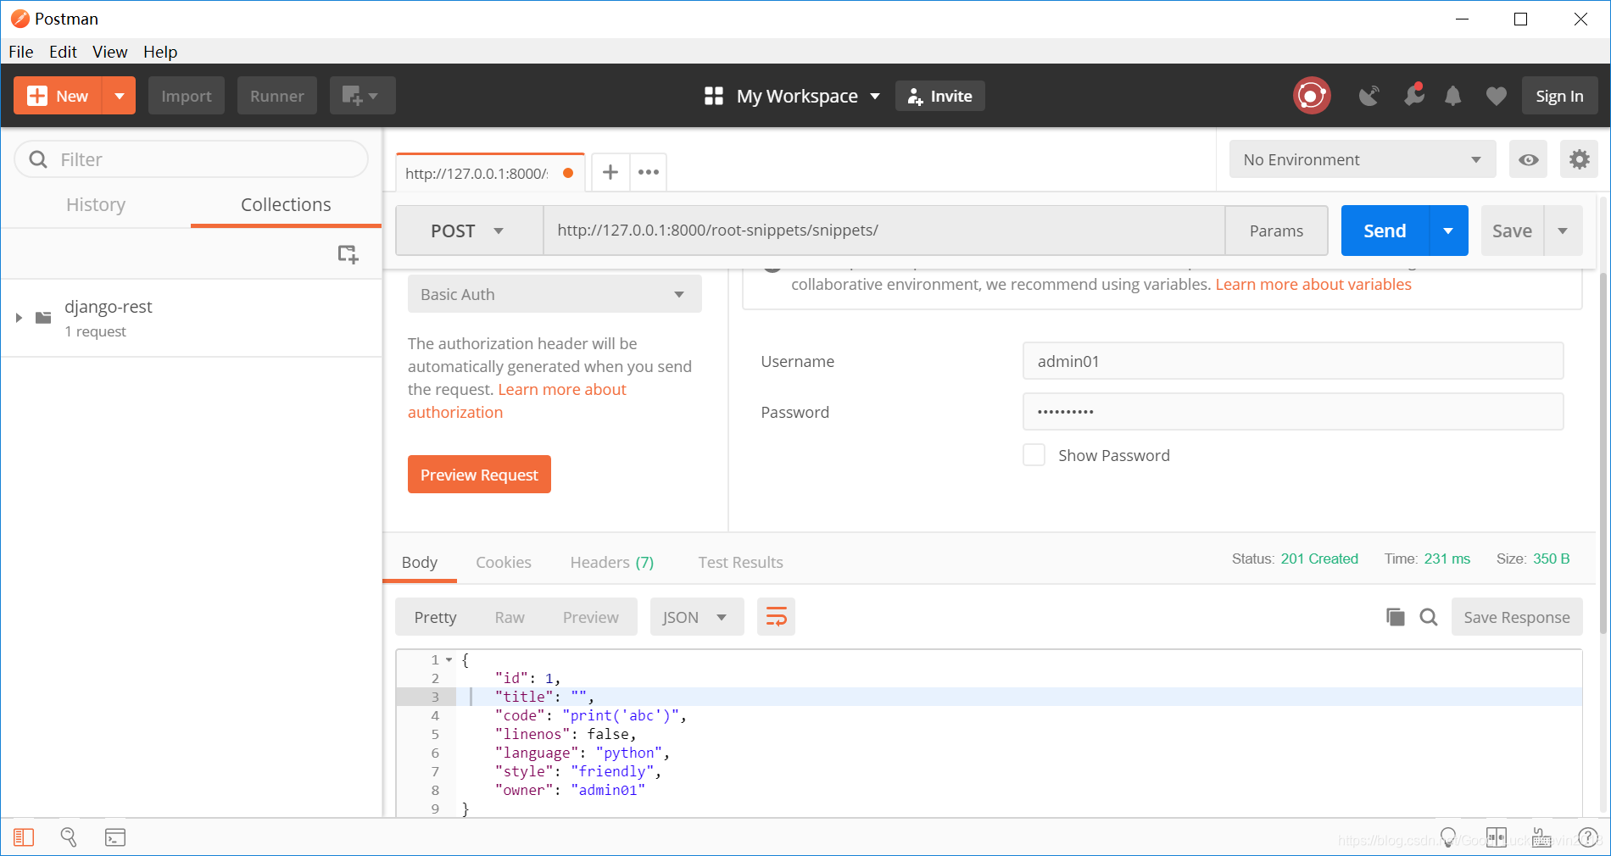
Task: Open the tab options ellipsis
Action: tap(649, 172)
